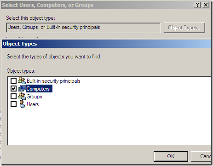Confirm with the OK button

click(171, 156)
